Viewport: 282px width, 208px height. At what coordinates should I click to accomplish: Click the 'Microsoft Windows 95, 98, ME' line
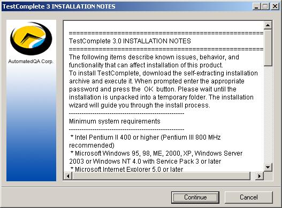156,153
